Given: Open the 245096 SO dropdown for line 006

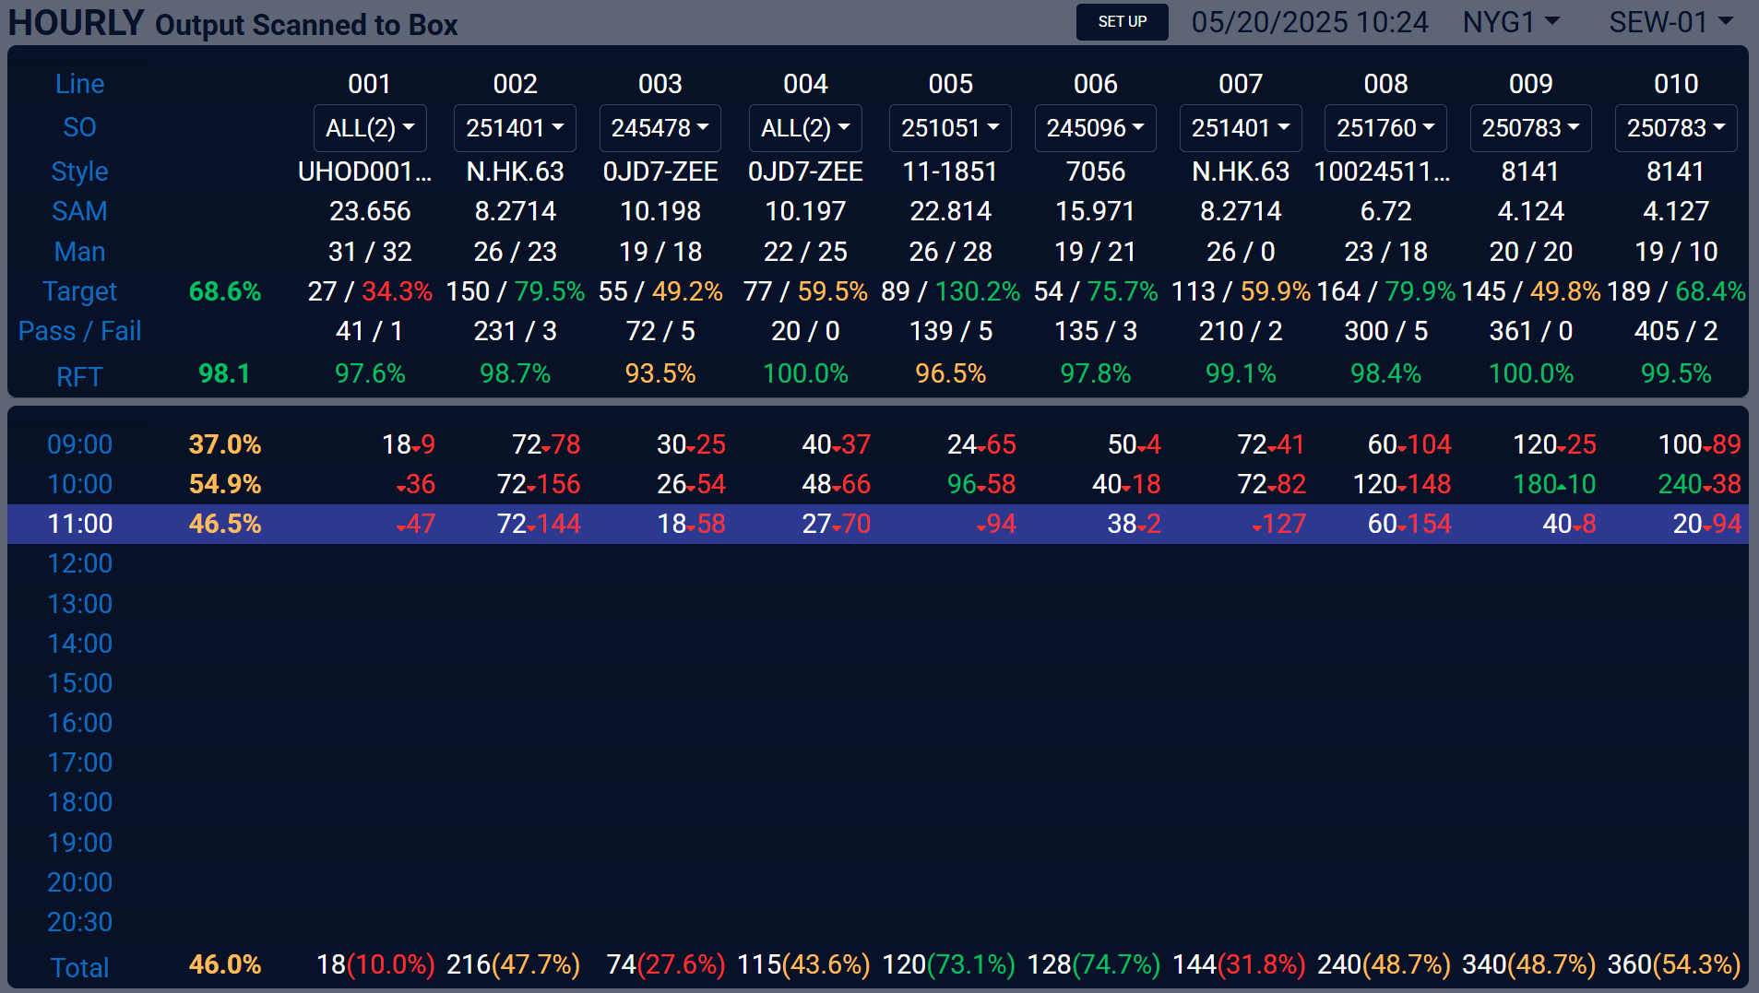Looking at the screenshot, I should click(x=1096, y=128).
